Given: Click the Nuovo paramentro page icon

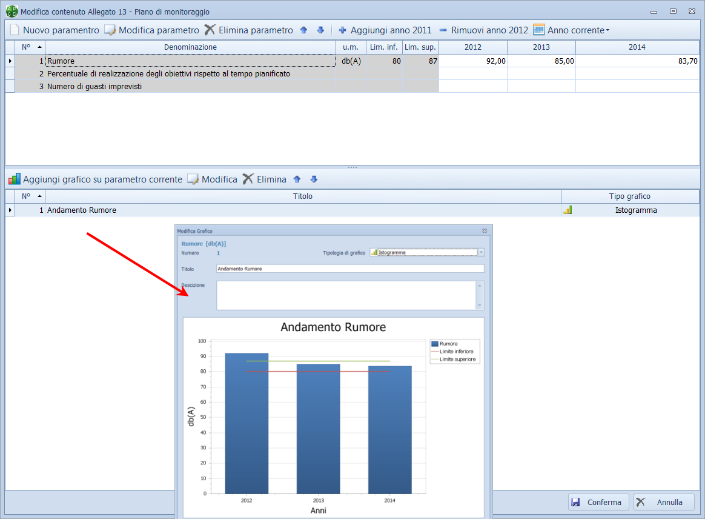Looking at the screenshot, I should pos(15,30).
